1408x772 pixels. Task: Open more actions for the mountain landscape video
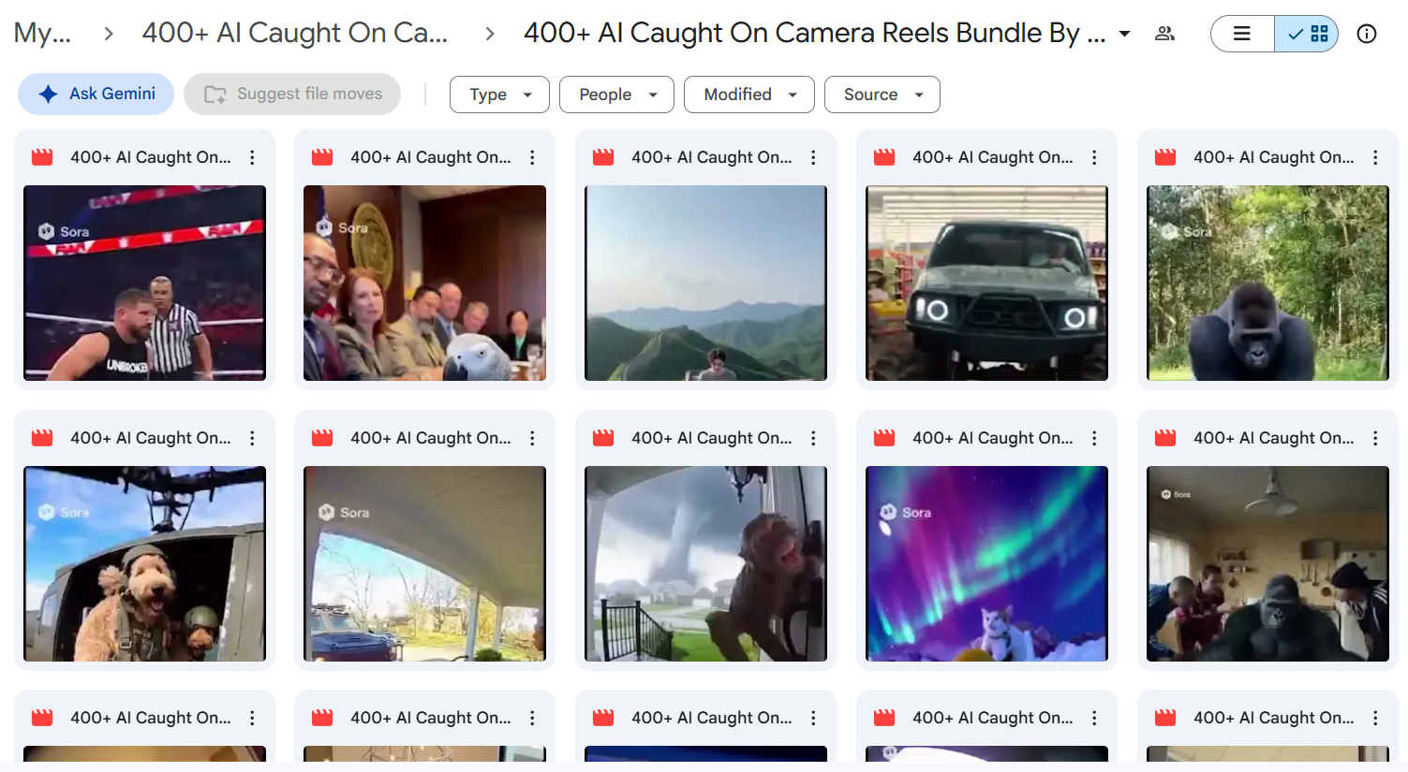coord(813,157)
